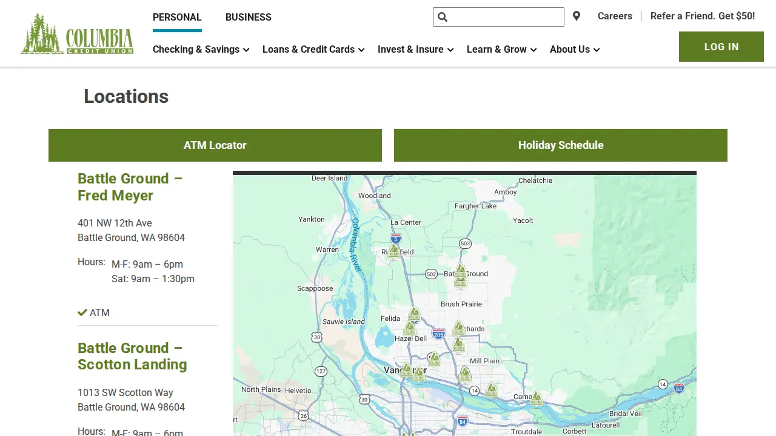The image size is (776, 436).
Task: Open the ATM Locator
Action: click(215, 145)
